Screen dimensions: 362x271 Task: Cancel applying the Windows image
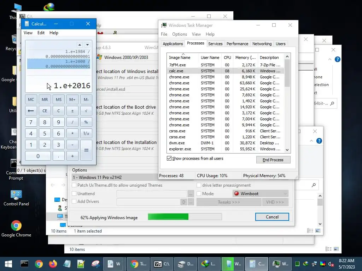pyautogui.click(x=272, y=217)
